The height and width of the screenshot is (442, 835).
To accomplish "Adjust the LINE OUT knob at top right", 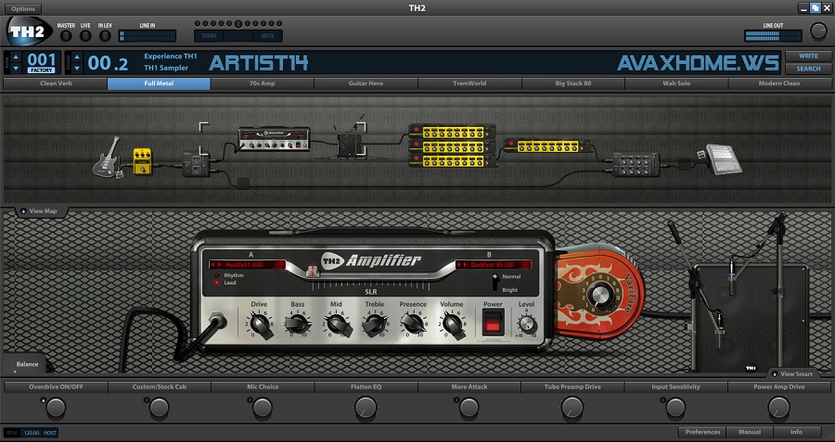I will coord(818,32).
